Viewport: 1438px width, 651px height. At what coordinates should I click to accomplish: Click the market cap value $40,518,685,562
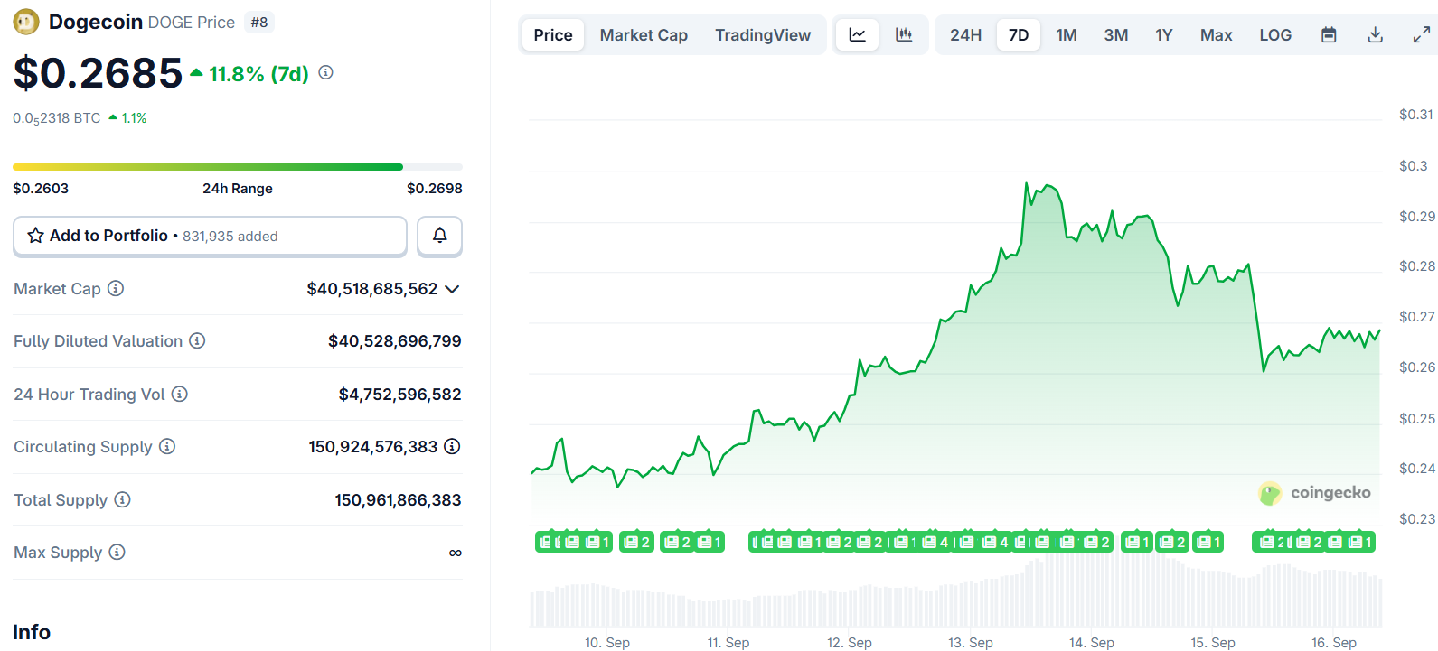[372, 289]
